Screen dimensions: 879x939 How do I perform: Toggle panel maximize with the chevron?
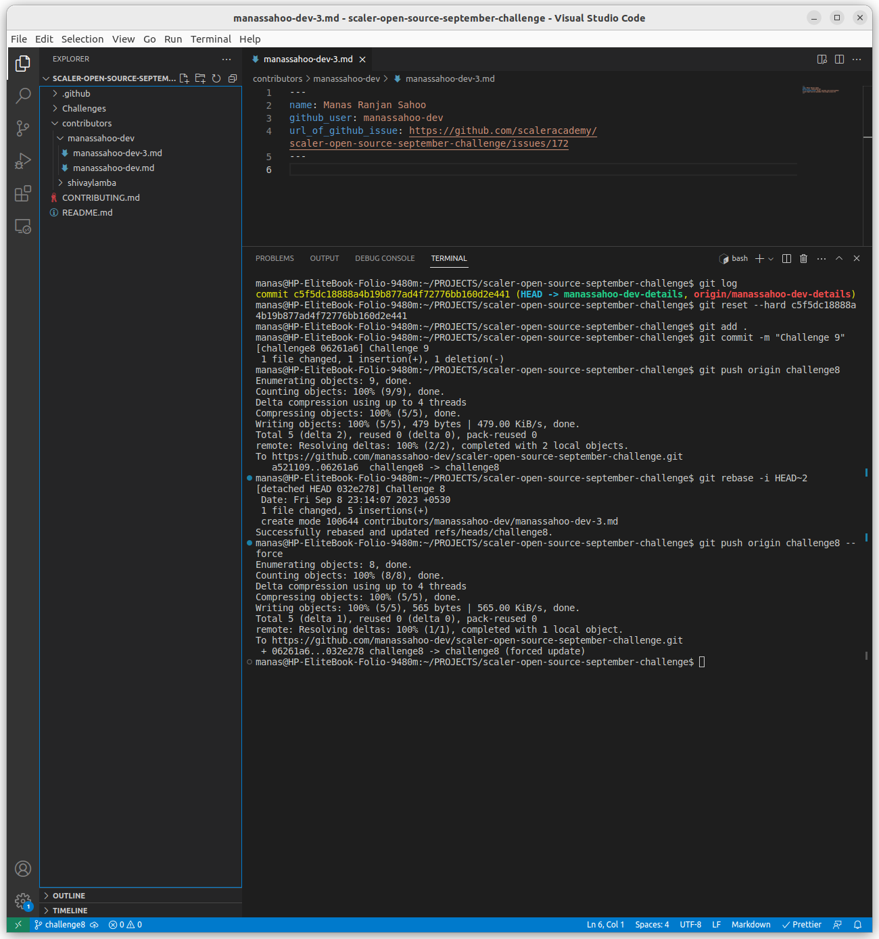[x=839, y=258]
